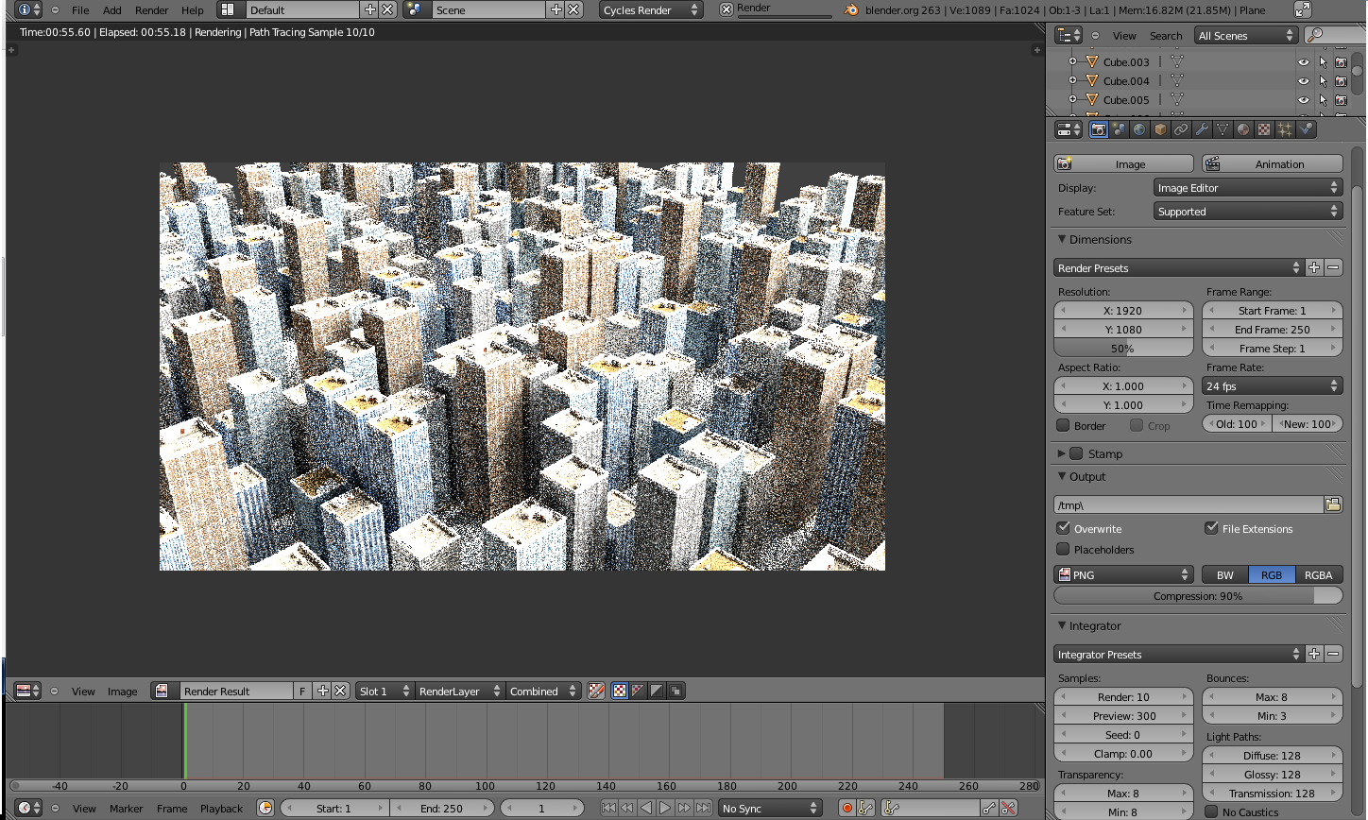This screenshot has width=1368, height=820.
Task: Open the Integrator Presets dropdown
Action: (1178, 655)
